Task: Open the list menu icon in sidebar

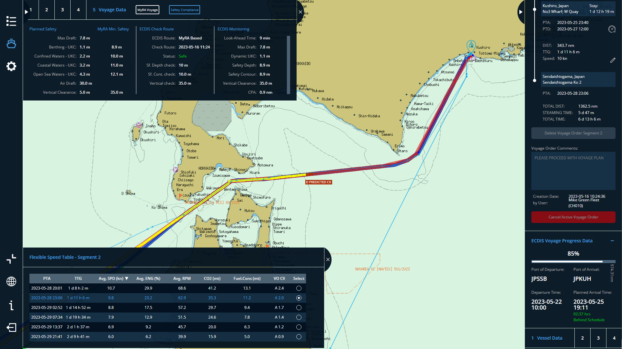Action: click(11, 21)
